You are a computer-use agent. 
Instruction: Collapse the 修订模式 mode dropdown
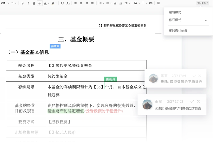pos(202,3)
